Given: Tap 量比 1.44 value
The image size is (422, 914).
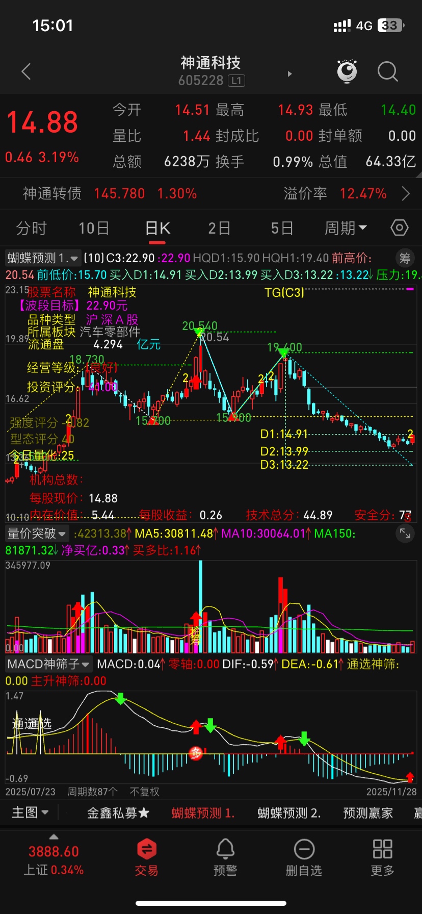Looking at the screenshot, I should 196,136.
